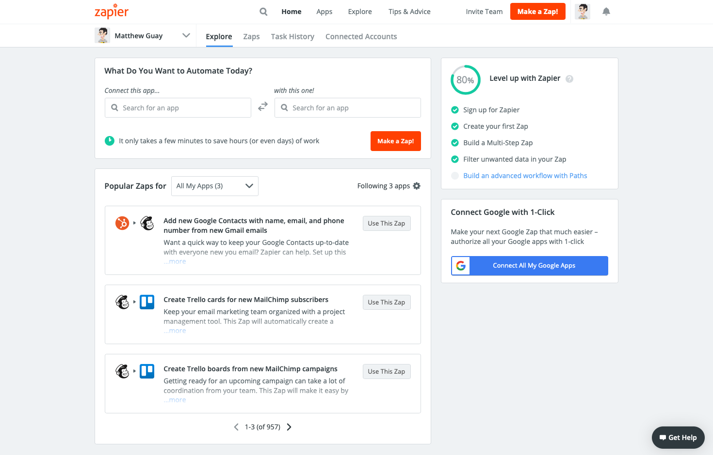Viewport: 713px width, 455px height.
Task: Click the profile avatar in the header
Action: point(582,12)
